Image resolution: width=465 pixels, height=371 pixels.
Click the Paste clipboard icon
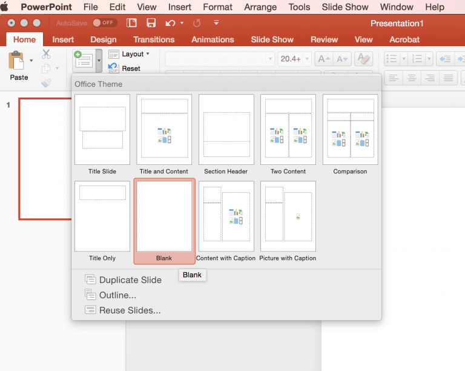16,60
